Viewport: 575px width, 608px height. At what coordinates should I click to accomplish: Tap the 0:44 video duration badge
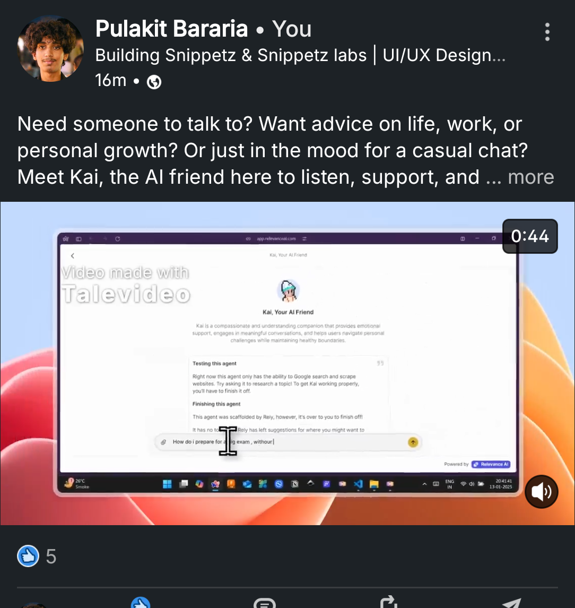[x=530, y=236]
